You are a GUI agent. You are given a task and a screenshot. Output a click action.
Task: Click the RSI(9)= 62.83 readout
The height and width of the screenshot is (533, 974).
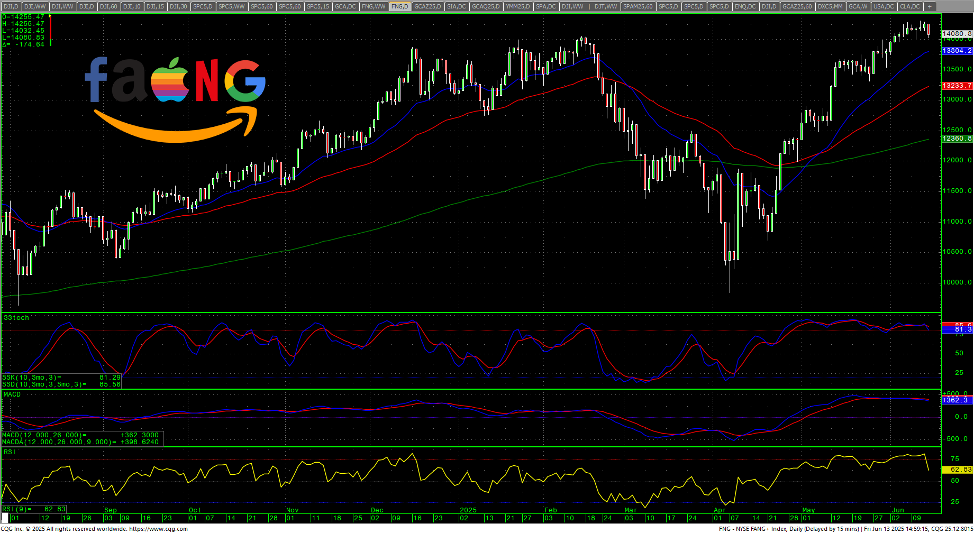[34, 509]
